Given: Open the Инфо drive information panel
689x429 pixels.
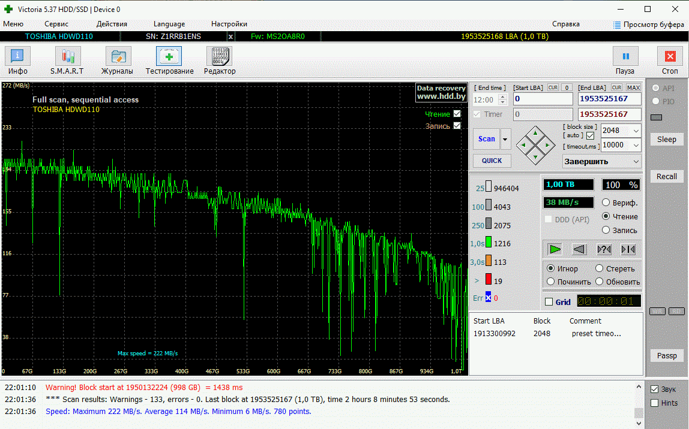Looking at the screenshot, I should click(18, 61).
